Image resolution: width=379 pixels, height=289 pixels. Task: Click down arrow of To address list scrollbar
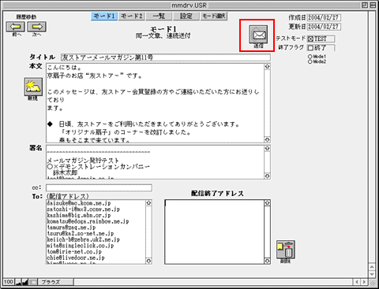(x=148, y=261)
